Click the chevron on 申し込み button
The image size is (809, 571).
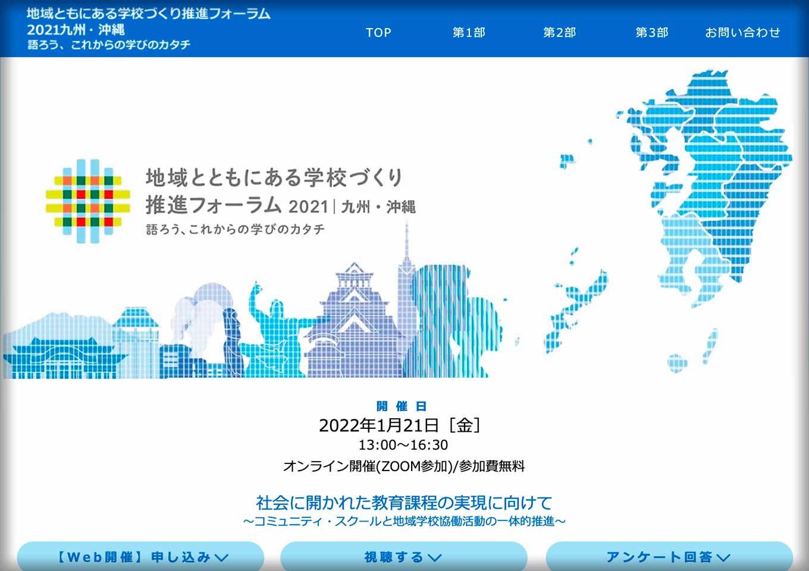[x=221, y=558]
